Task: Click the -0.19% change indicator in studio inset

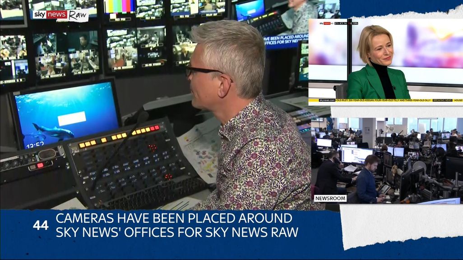Action: point(353,23)
